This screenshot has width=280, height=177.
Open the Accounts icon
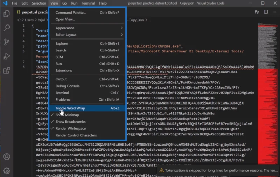click(x=7, y=156)
